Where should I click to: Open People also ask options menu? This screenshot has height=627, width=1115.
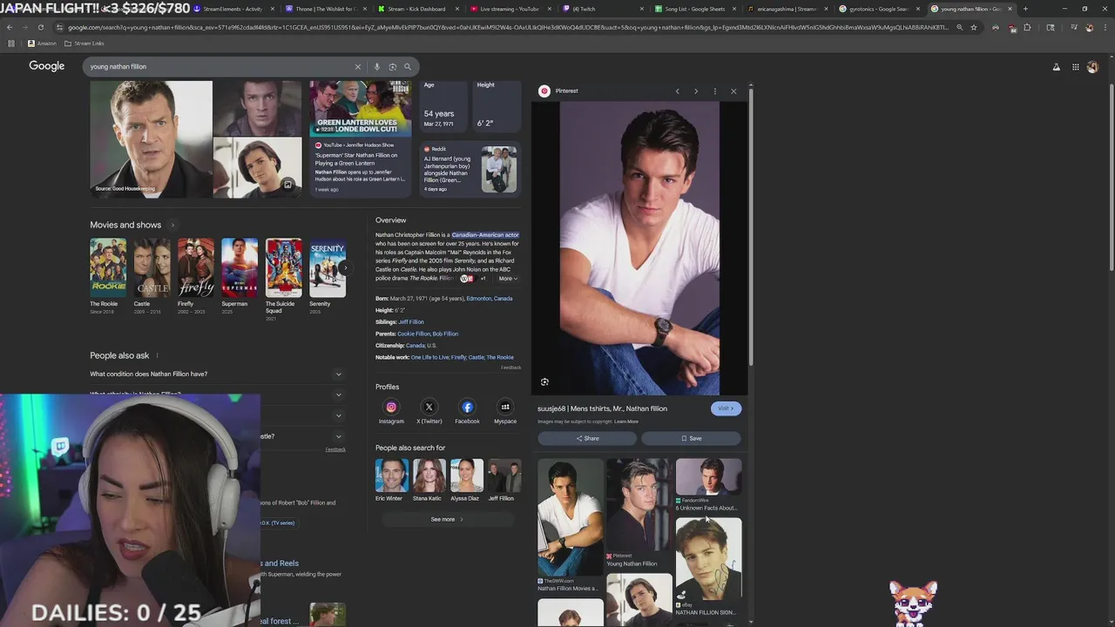pos(157,355)
